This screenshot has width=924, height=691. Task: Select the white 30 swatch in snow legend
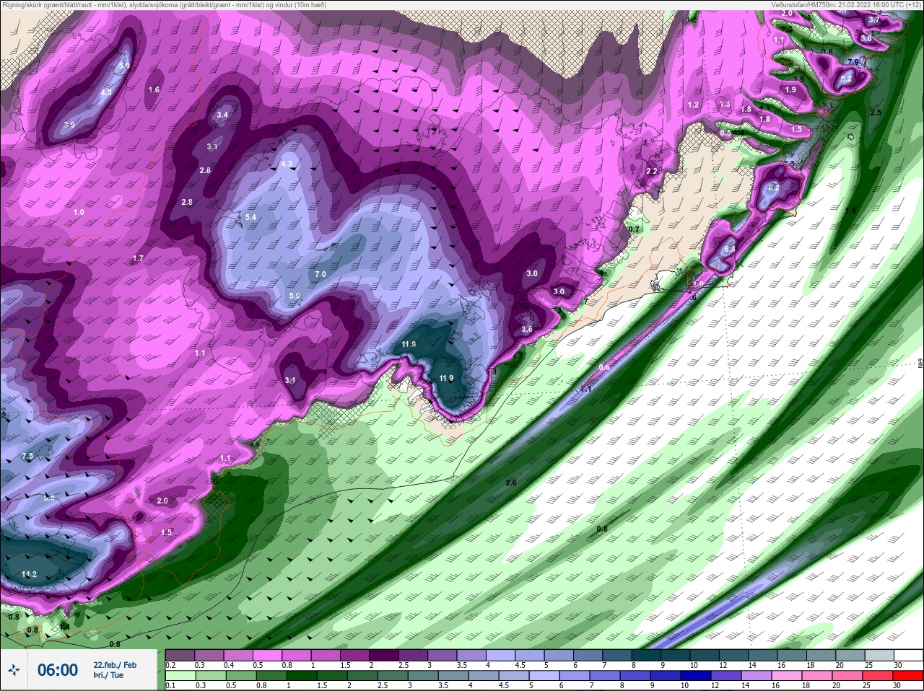pyautogui.click(x=908, y=655)
